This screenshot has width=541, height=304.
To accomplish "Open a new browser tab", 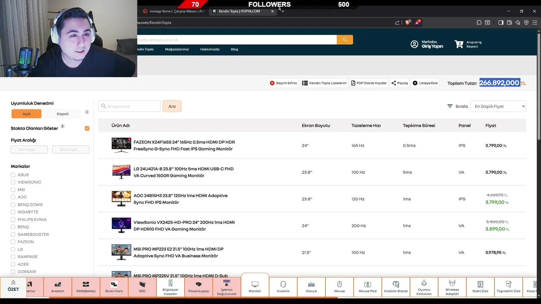I will click(283, 11).
